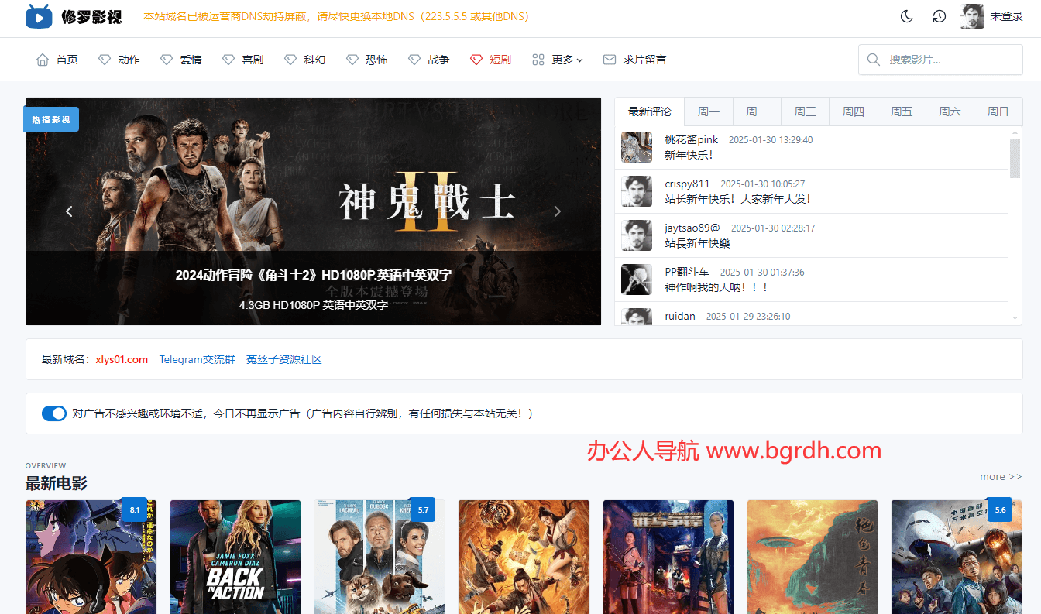The width and height of the screenshot is (1041, 614).
Task: Select the heart icon next to 动作
Action: [103, 59]
